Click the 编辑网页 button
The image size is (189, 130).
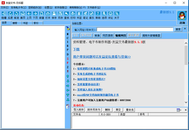coord(121,36)
